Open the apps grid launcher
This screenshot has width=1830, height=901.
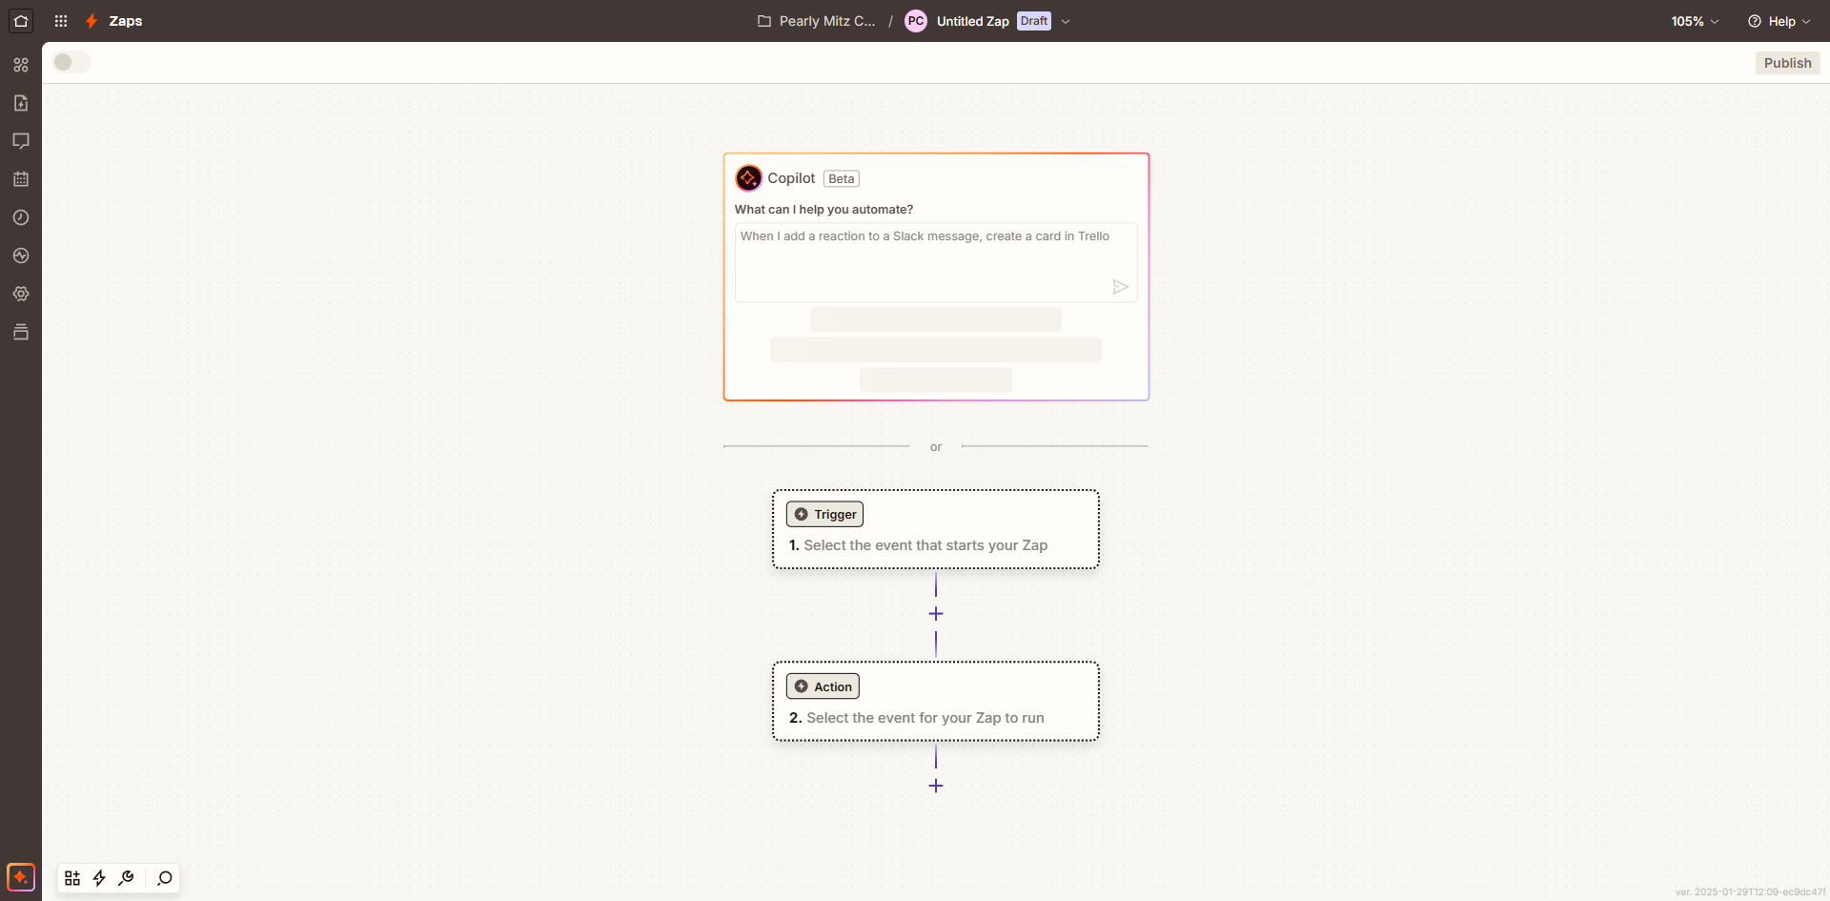point(61,21)
